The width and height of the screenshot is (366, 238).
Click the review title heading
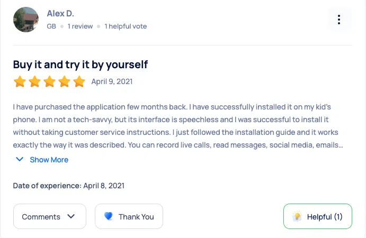click(81, 65)
